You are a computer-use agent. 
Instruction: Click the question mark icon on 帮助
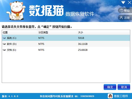click(x=121, y=11)
